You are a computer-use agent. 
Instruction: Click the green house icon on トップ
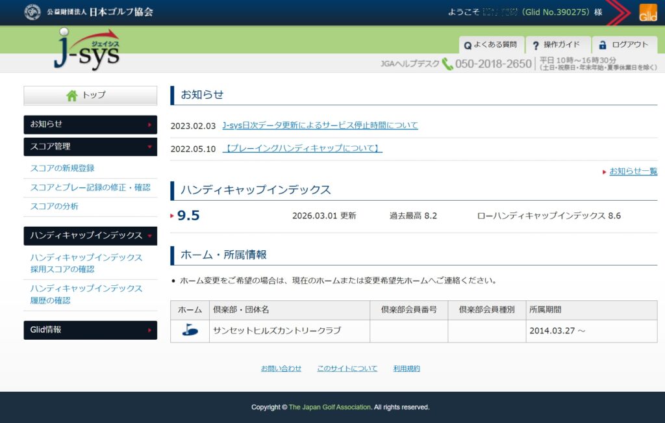pos(72,96)
